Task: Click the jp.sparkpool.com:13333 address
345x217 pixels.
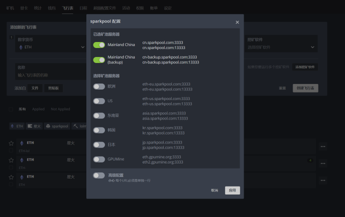Action: click(x=163, y=147)
